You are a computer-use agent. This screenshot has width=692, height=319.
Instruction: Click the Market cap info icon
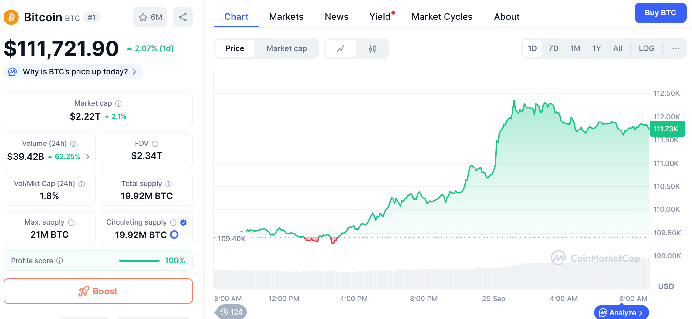point(118,104)
